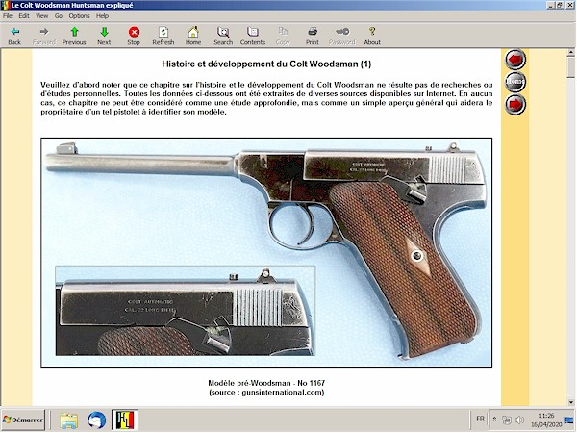Click the network tray icon
This screenshot has width=577, height=433.
507,420
